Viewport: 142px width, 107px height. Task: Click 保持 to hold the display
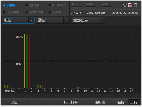(121, 102)
